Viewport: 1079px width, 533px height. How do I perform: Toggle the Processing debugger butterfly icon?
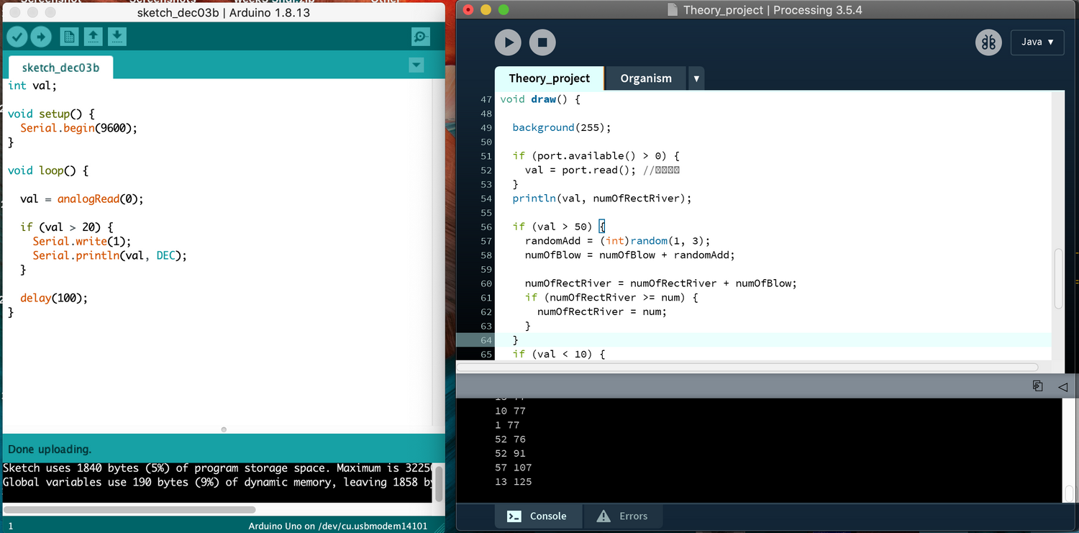point(988,42)
